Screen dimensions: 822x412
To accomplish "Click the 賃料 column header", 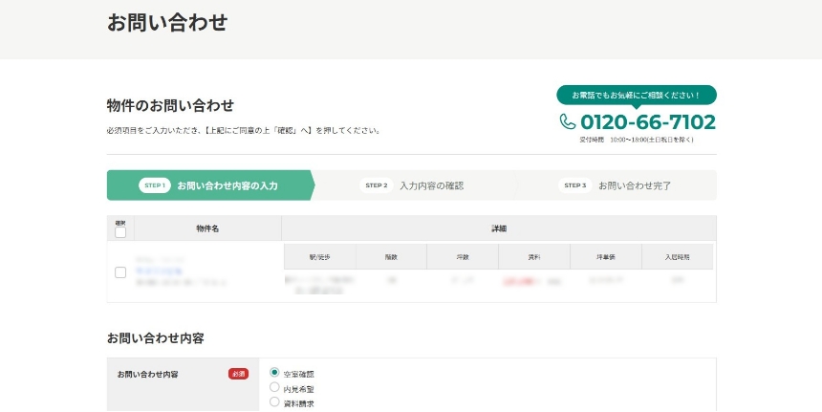I will point(533,256).
